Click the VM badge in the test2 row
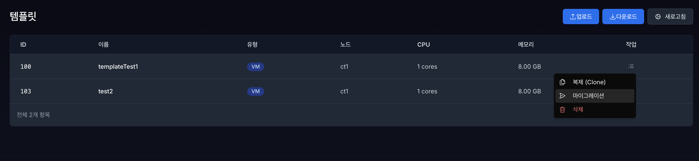Image resolution: width=699 pixels, height=161 pixels. pyautogui.click(x=255, y=91)
